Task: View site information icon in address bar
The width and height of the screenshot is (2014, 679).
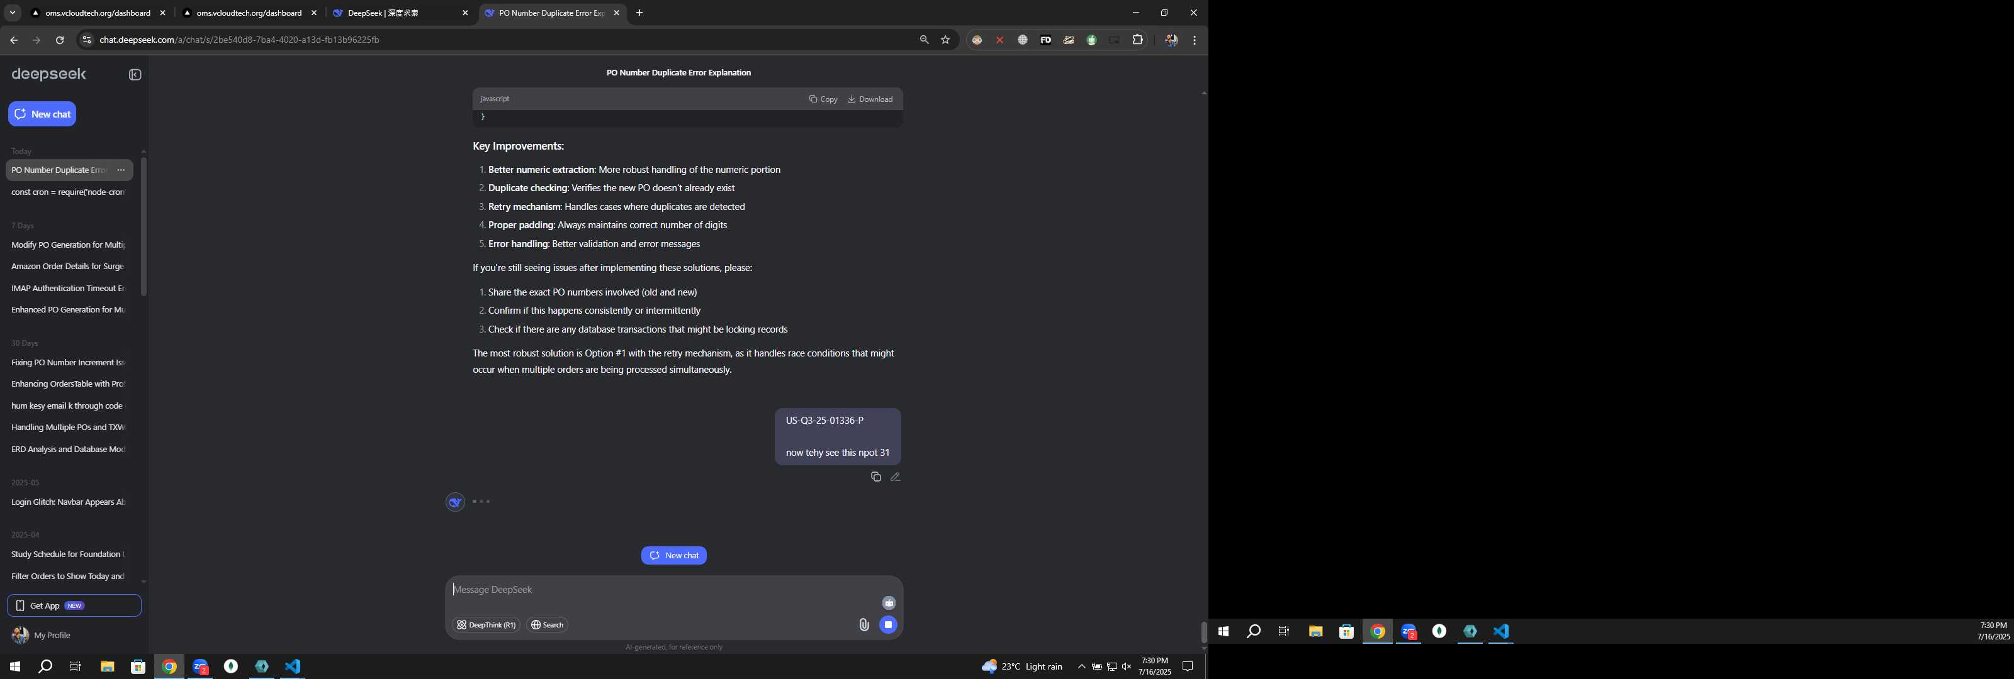Action: coord(87,40)
